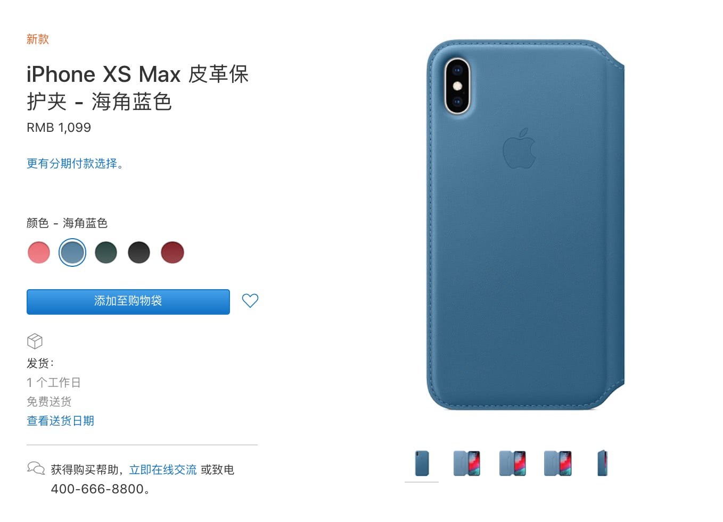Select the Cape Cod blue swatch
Viewport: 723px width, 522px height.
point(72,252)
